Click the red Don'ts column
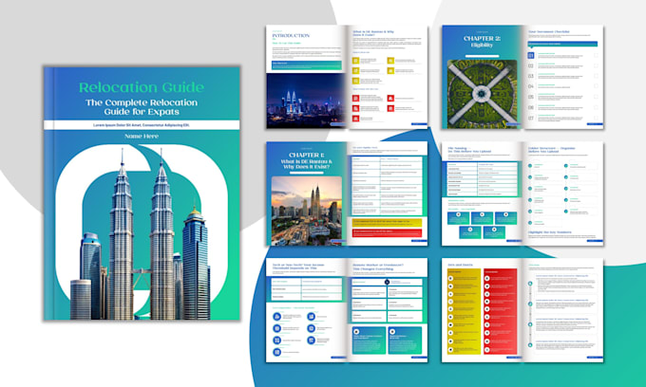The width and height of the screenshot is (646, 387). pyautogui.click(x=500, y=311)
